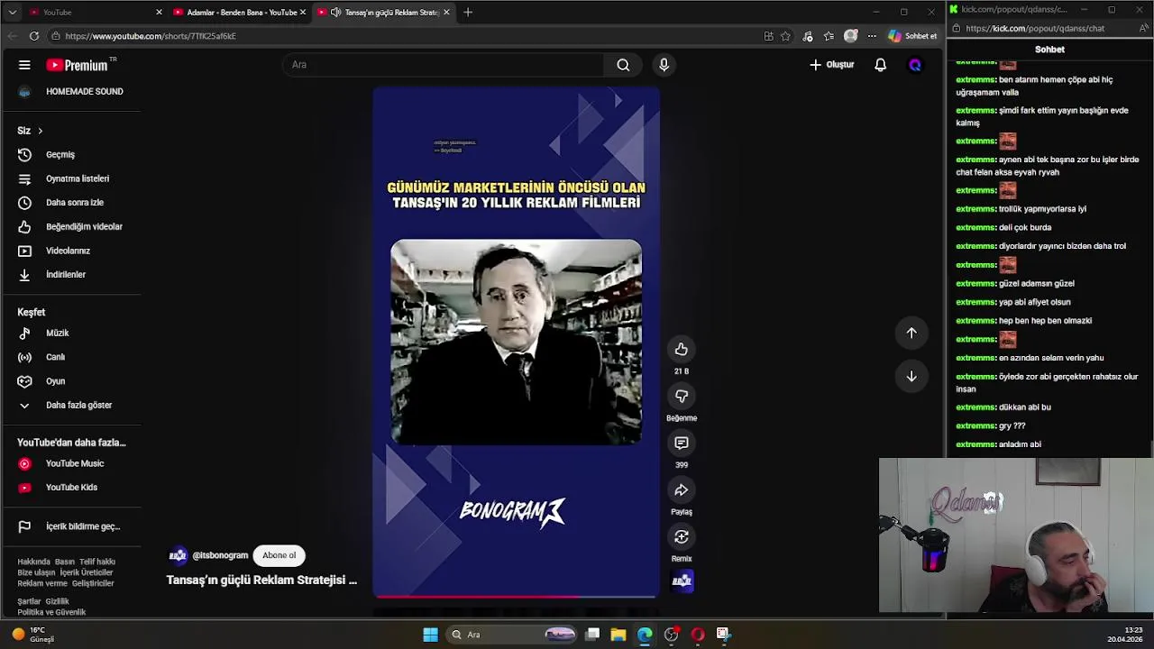1154x649 pixels.
Task: Open the account avatar menu
Action: pos(915,65)
